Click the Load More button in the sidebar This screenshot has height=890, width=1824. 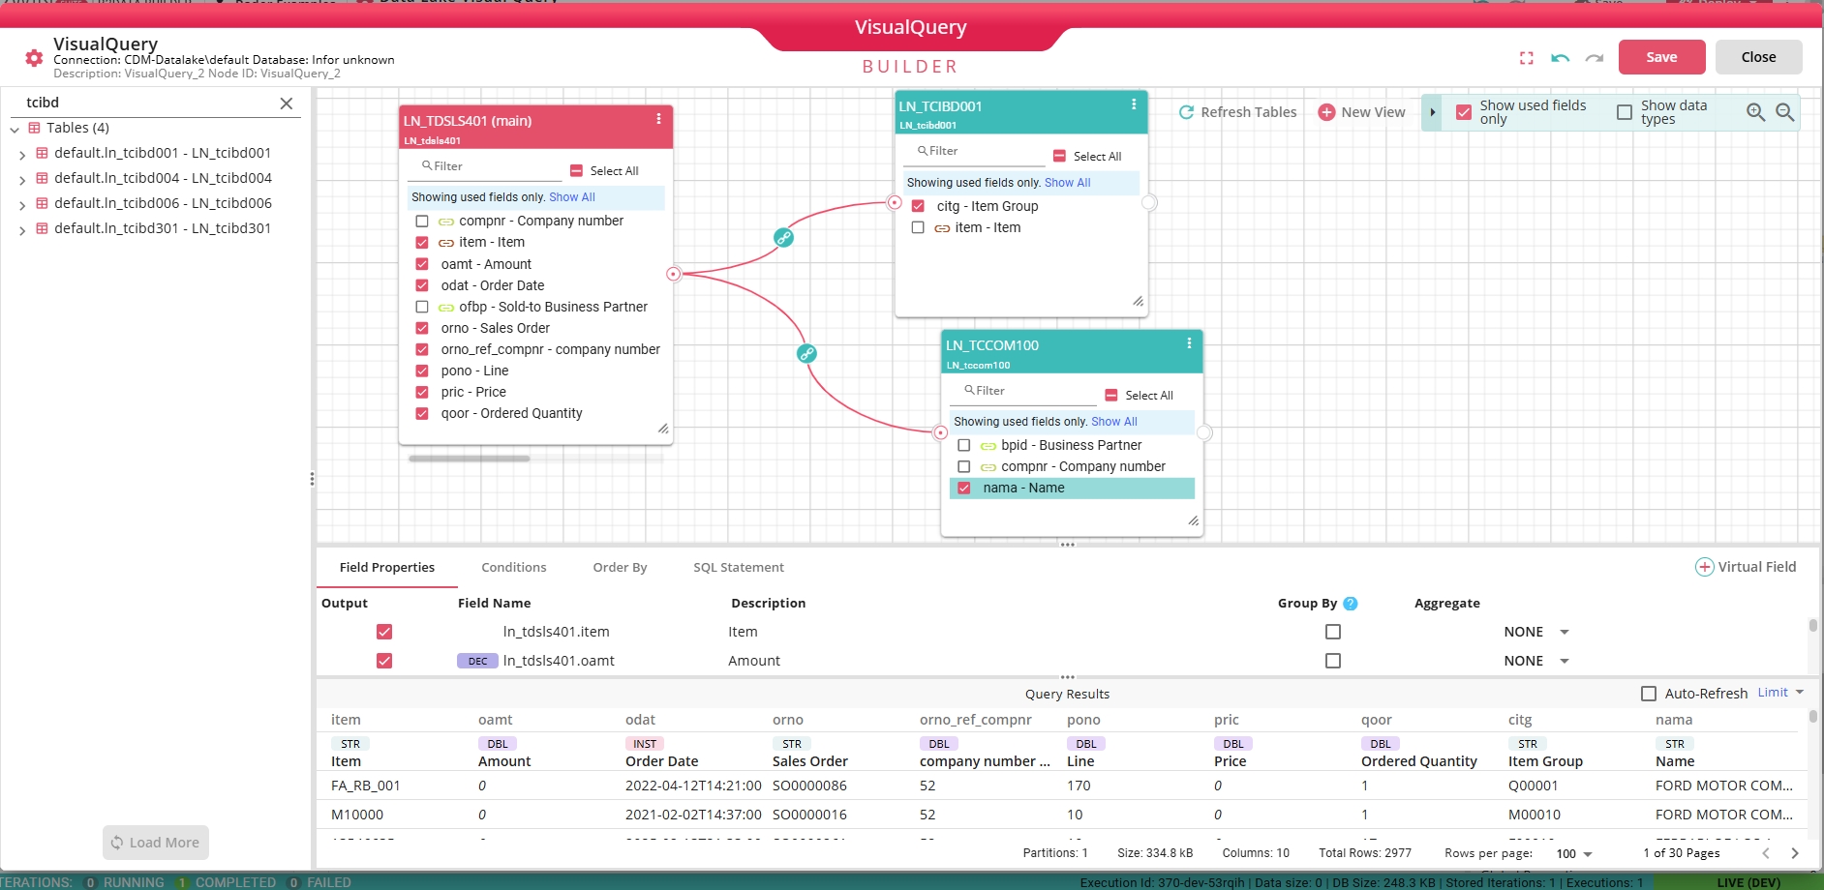(x=155, y=843)
